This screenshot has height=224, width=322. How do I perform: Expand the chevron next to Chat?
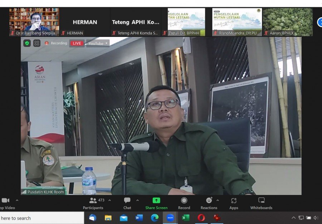click(x=138, y=200)
